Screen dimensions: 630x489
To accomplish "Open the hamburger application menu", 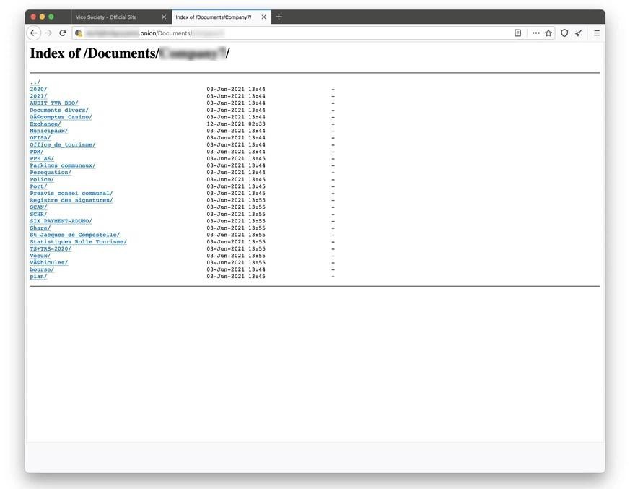I will pyautogui.click(x=597, y=33).
